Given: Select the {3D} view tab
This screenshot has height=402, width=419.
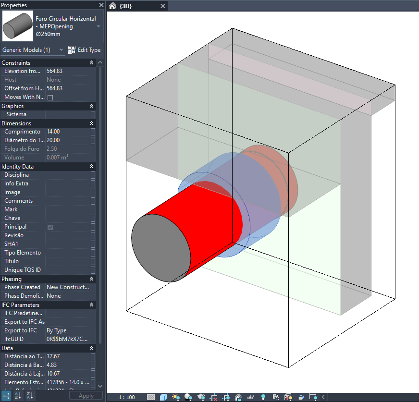Looking at the screenshot, I should 126,6.
